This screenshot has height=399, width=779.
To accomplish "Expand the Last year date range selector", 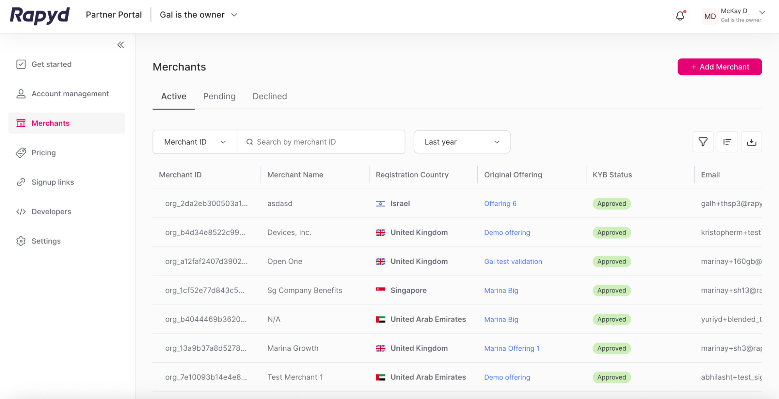I will (x=462, y=141).
